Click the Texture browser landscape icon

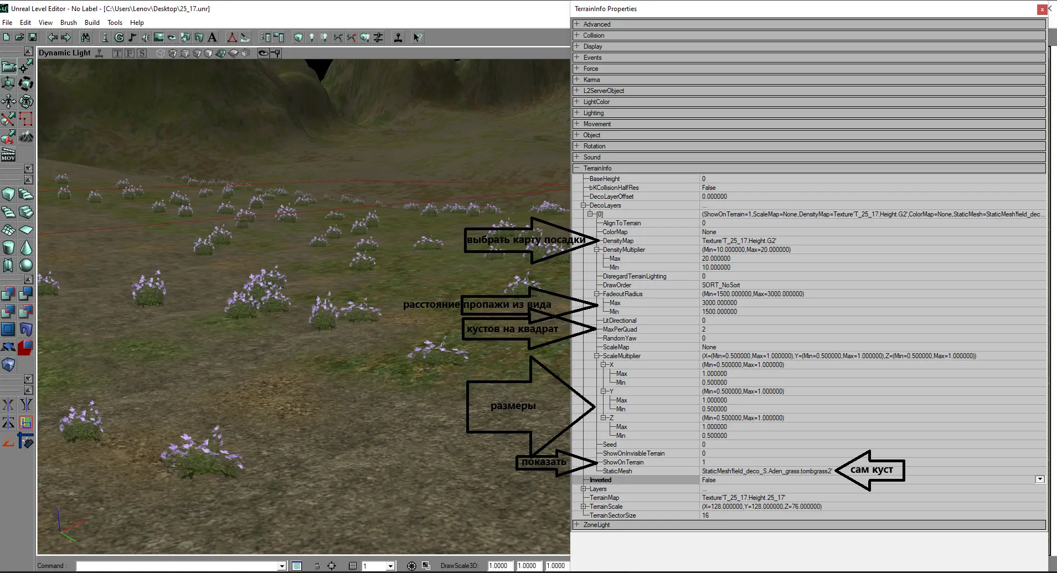point(158,37)
